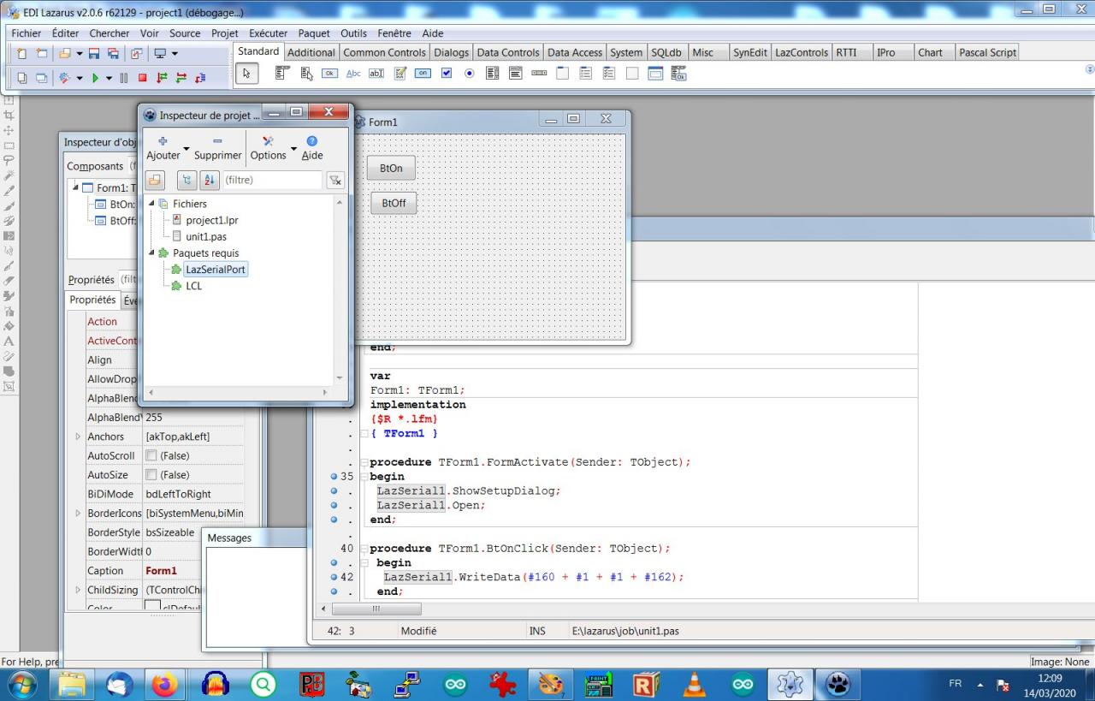Open the Fichier menu
1095x701 pixels.
(27, 33)
